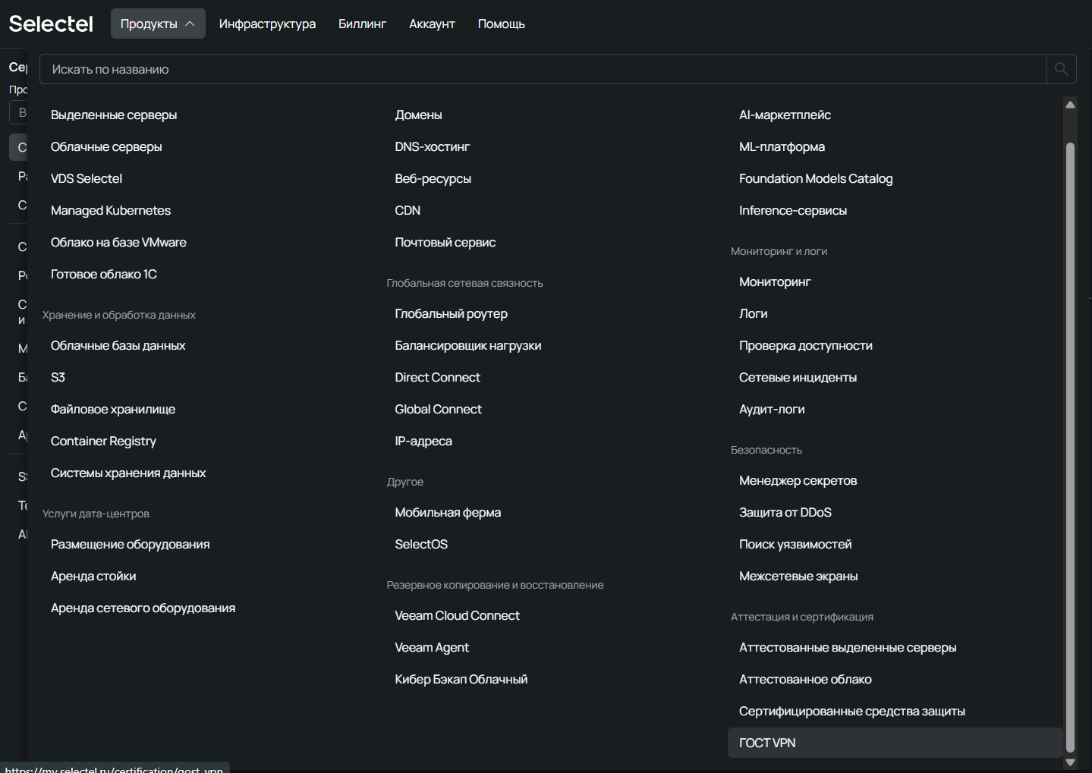The height and width of the screenshot is (773, 1092).
Task: Select S3 storage link
Action: tap(58, 378)
